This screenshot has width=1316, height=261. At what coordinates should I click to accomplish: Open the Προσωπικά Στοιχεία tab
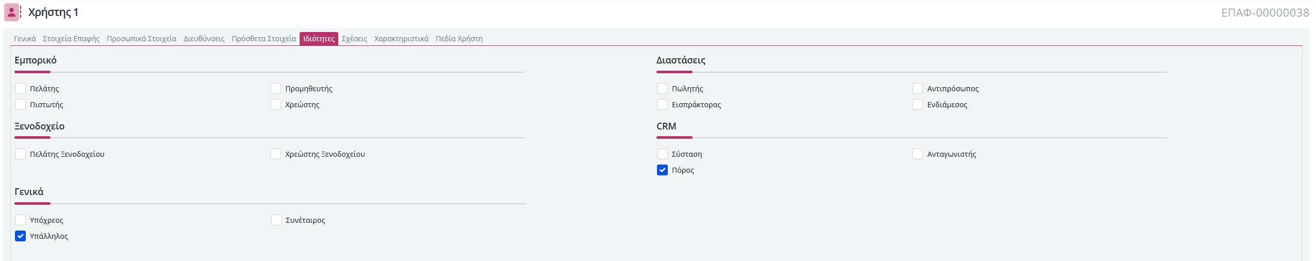pos(141,39)
